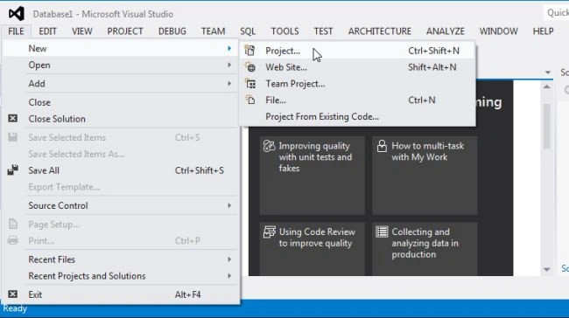Click the My Work tile icon
The image size is (569, 318).
pos(382,146)
